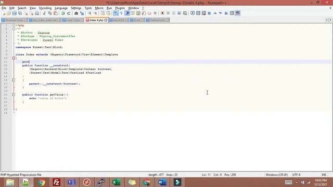Click the Save All icon in the toolbar
This screenshot has width=333, height=187.
tap(20, 14)
